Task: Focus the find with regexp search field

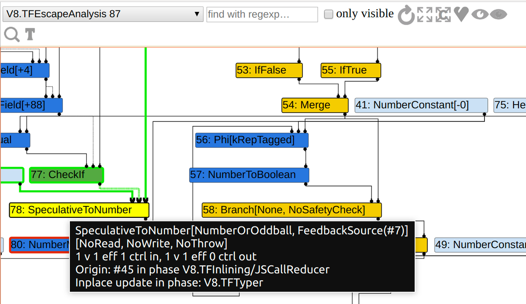Action: tap(262, 14)
